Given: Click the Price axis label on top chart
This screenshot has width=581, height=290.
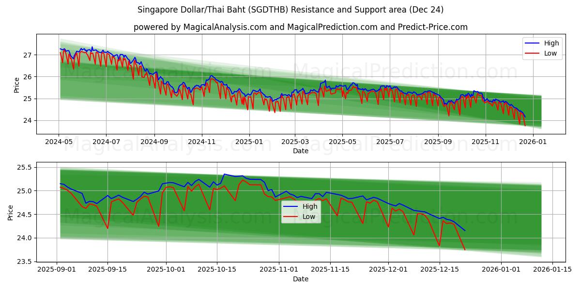Looking at the screenshot, I should tap(17, 84).
